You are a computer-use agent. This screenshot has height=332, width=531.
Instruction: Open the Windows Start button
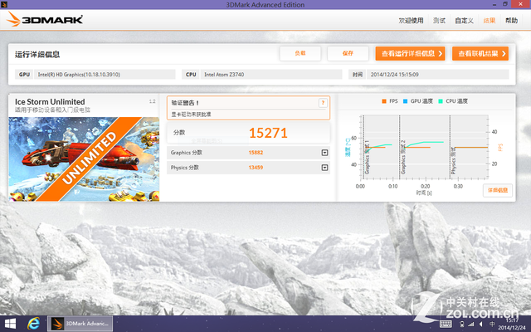[x=10, y=324]
